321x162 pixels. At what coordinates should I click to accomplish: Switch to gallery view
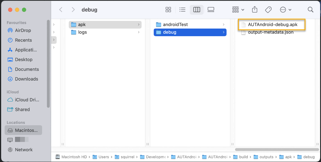coord(211,10)
